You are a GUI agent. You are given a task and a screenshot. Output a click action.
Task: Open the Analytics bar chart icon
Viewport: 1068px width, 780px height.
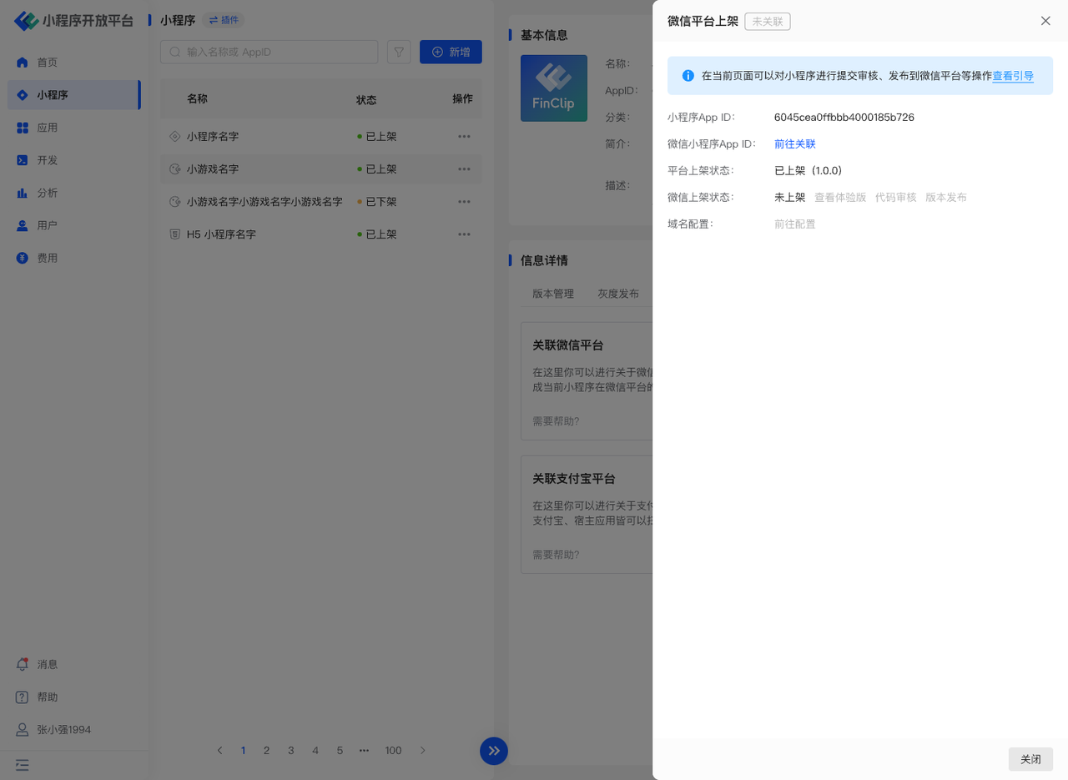click(x=23, y=193)
